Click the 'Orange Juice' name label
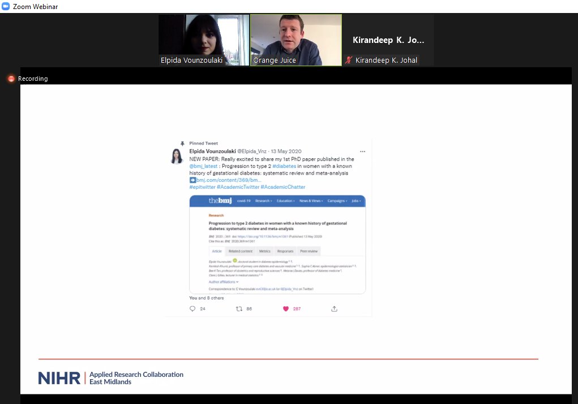Image resolution: width=578 pixels, height=404 pixels. point(274,60)
